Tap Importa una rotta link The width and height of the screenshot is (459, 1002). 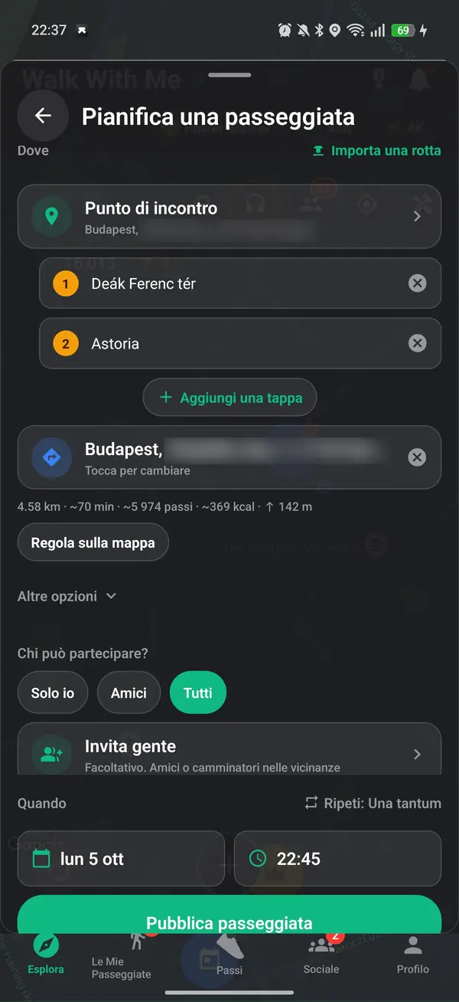(x=376, y=150)
